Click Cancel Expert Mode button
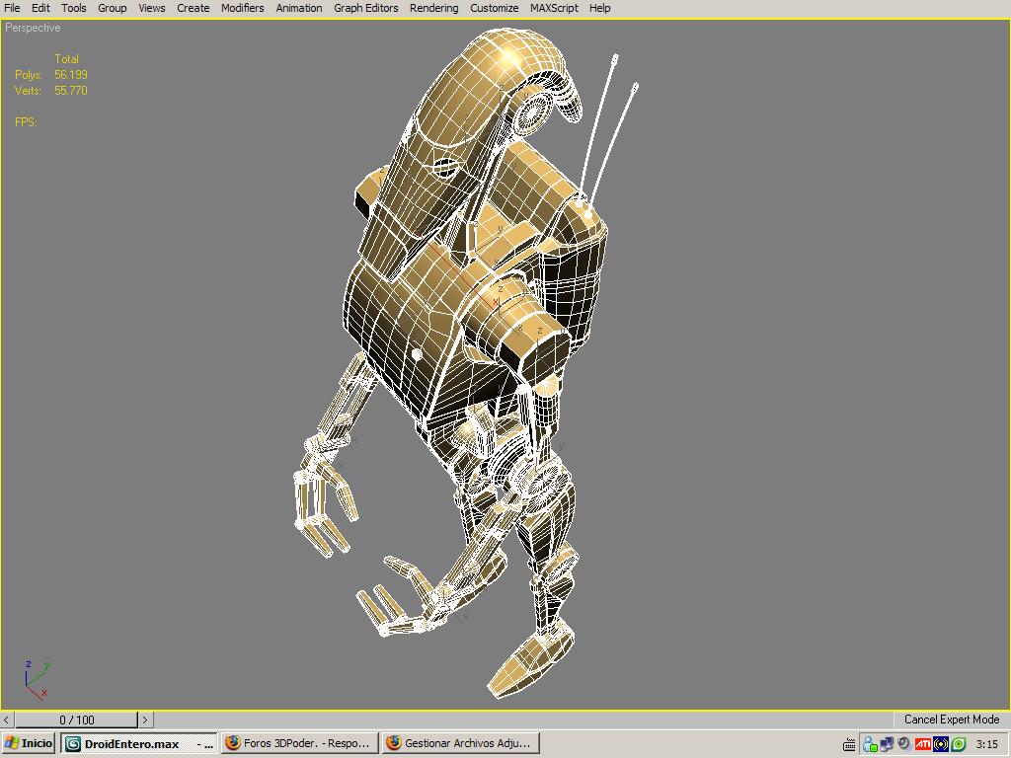The height and width of the screenshot is (758, 1011). click(951, 720)
